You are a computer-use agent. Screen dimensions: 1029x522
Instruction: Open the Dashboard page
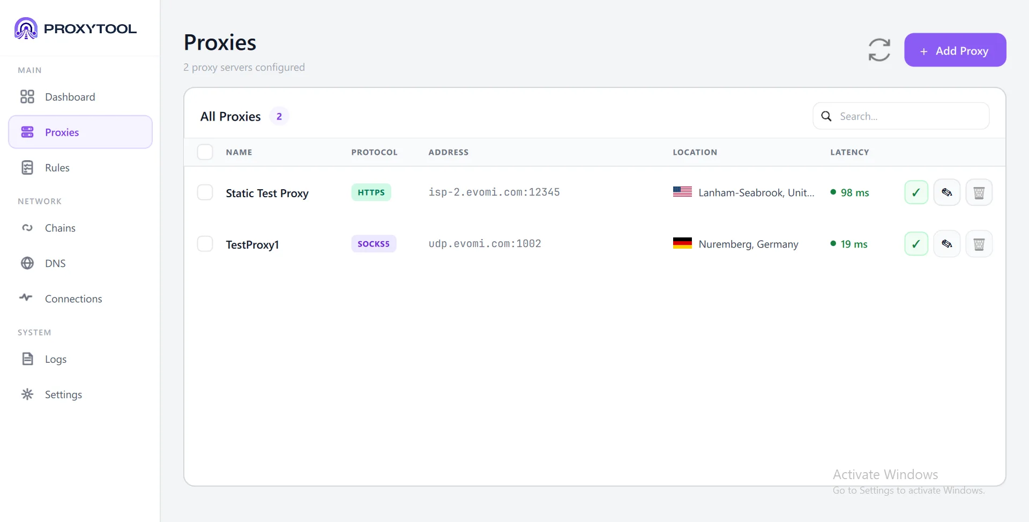(x=80, y=97)
